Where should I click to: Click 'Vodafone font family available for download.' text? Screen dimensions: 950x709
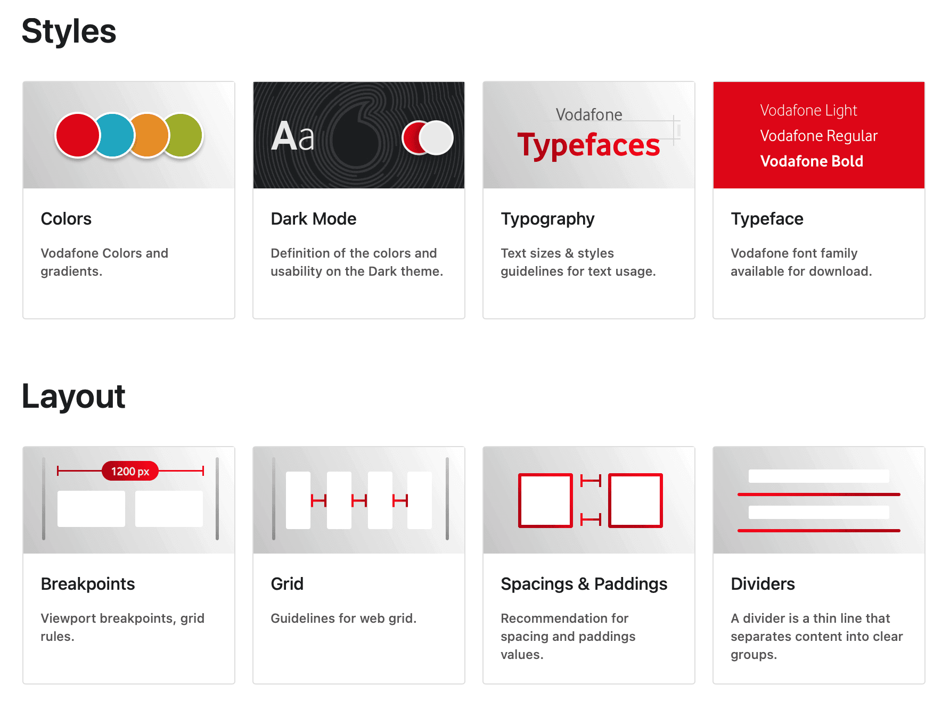(801, 262)
